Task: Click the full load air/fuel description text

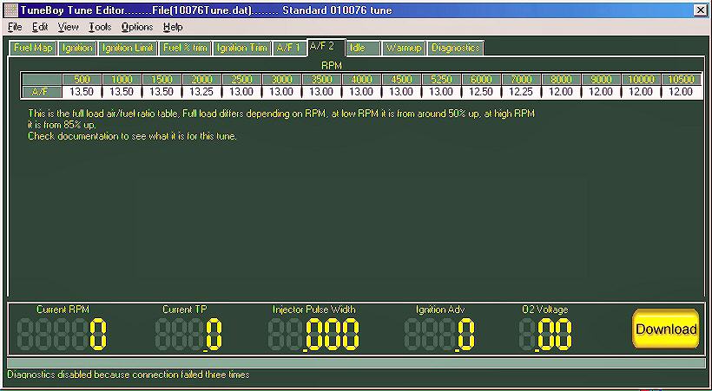Action: pyautogui.click(x=281, y=119)
